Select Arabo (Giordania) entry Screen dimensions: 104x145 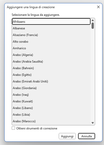pyautogui.click(x=51, y=88)
